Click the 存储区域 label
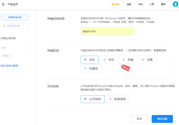179x125 pixels. (53, 51)
